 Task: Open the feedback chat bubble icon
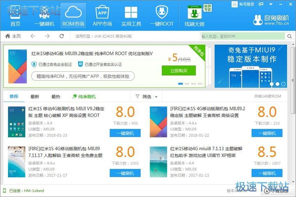point(261,4)
